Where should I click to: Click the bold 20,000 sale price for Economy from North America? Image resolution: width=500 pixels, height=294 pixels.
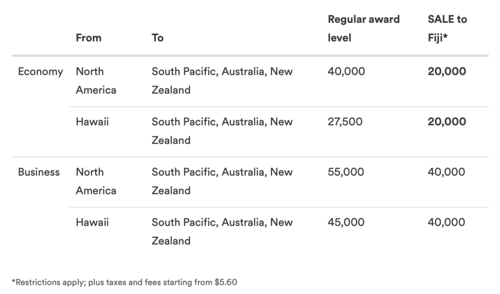coord(447,72)
